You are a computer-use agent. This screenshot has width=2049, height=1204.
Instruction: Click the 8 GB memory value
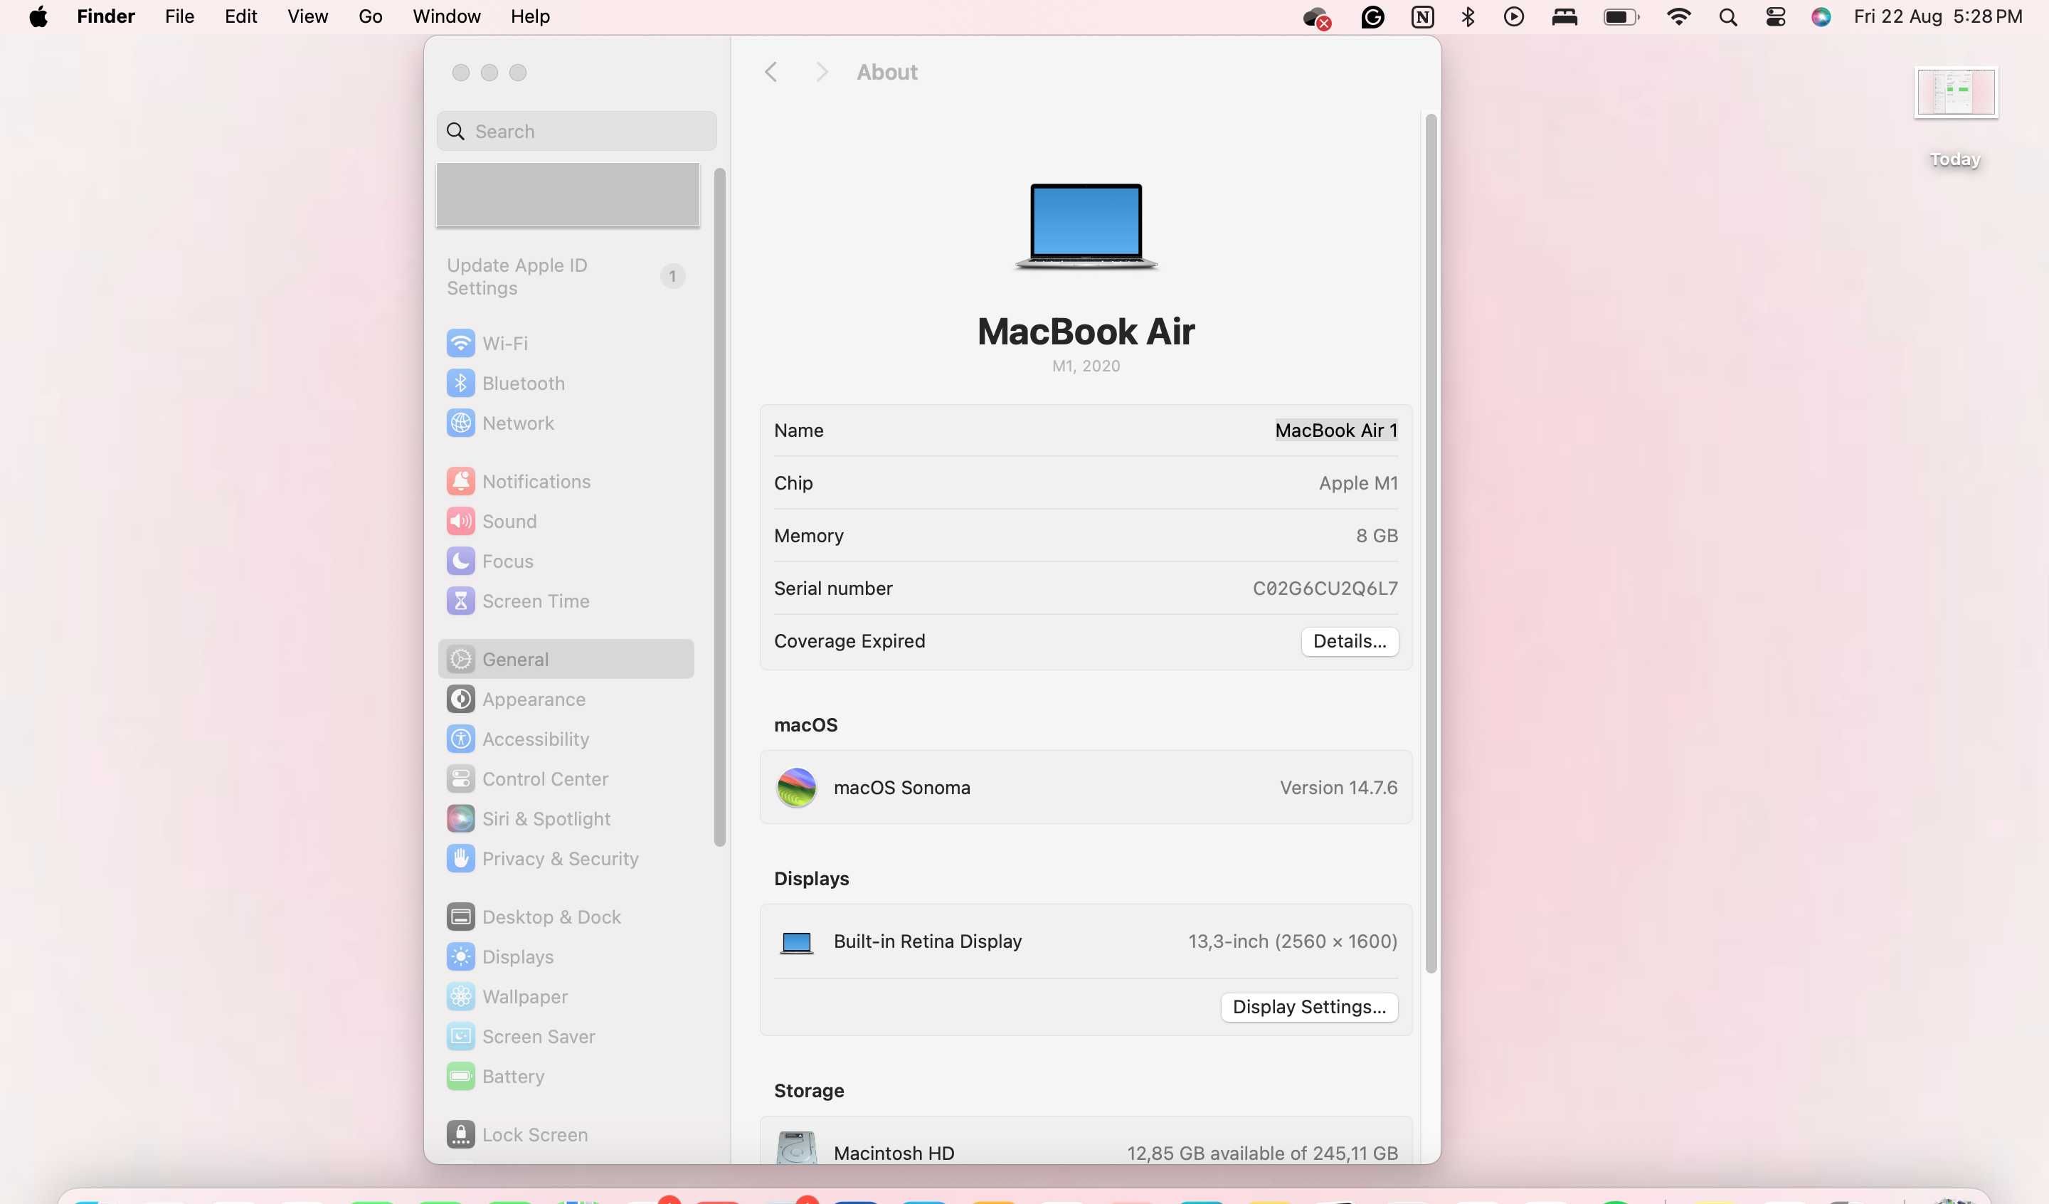coord(1377,536)
